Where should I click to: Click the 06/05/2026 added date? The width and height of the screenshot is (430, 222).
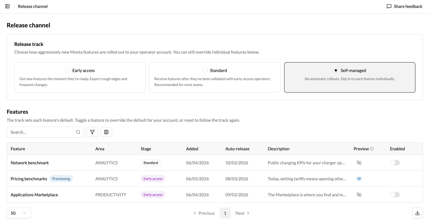coord(197,179)
